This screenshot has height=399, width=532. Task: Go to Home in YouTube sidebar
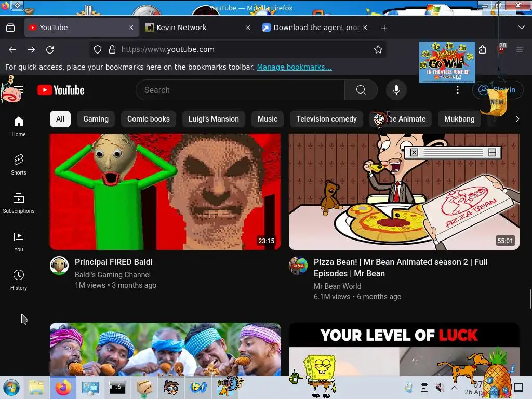click(x=19, y=127)
